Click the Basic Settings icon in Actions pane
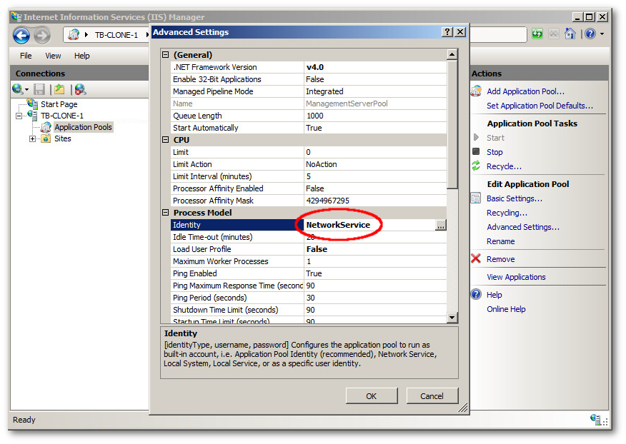Viewport: 626px width, 444px height. (477, 198)
